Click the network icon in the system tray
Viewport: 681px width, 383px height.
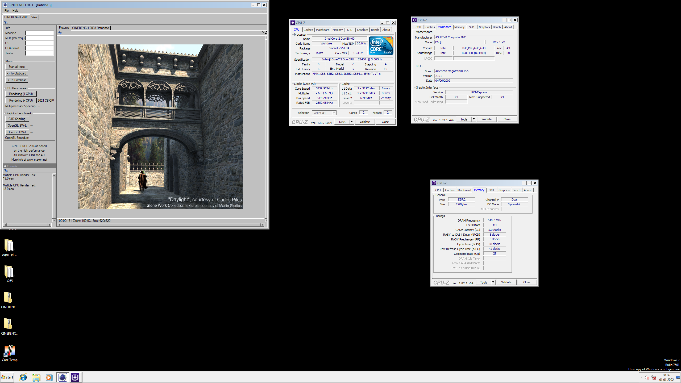pyautogui.click(x=654, y=377)
